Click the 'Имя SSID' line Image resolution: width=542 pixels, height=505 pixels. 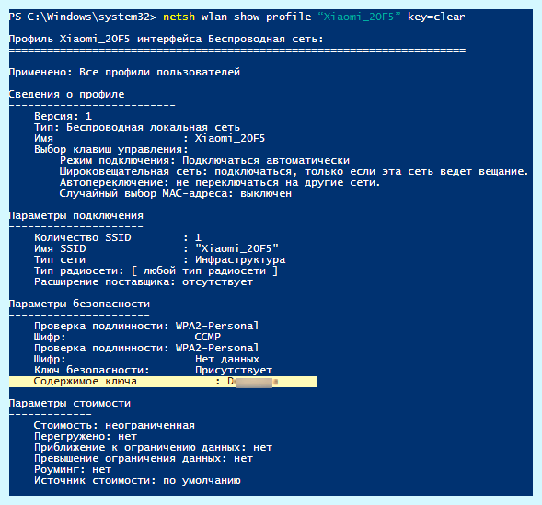pyautogui.click(x=156, y=248)
